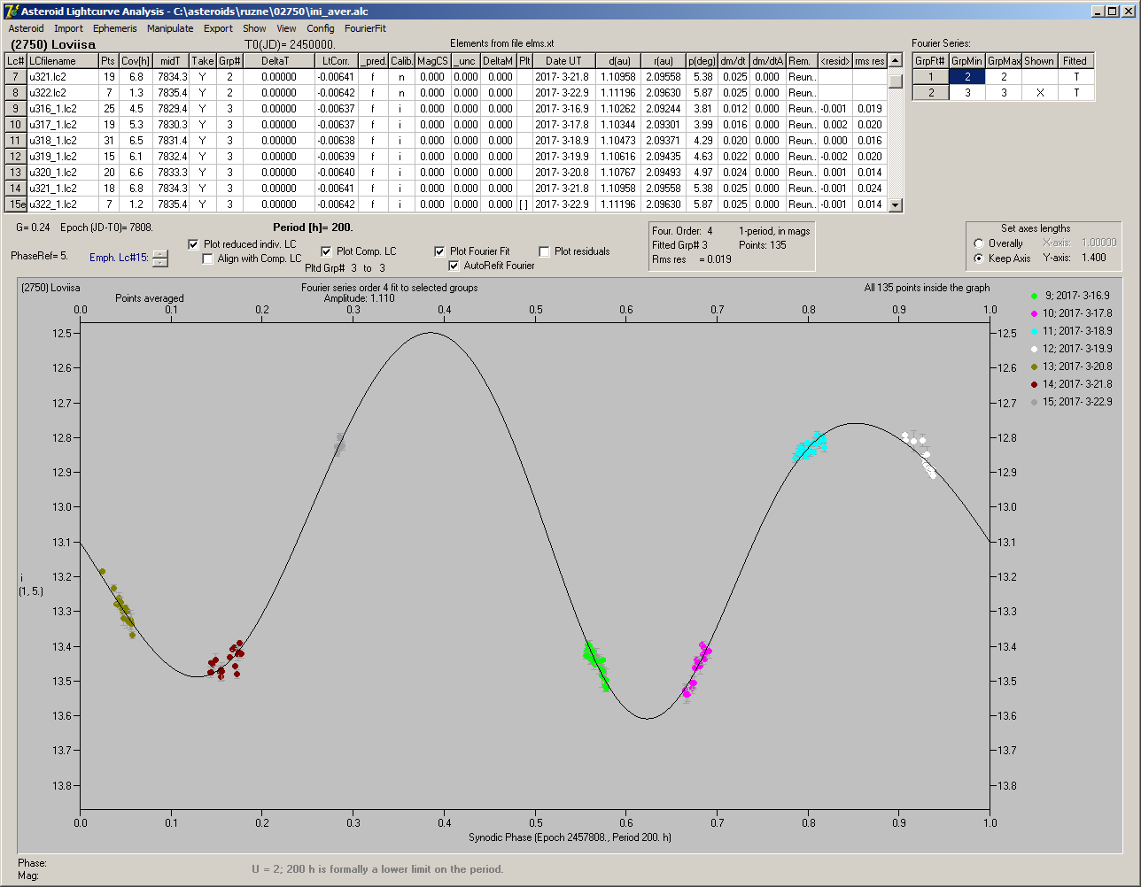Click the Y-axis length value 1.400
The width and height of the screenshot is (1141, 887).
click(x=1094, y=258)
